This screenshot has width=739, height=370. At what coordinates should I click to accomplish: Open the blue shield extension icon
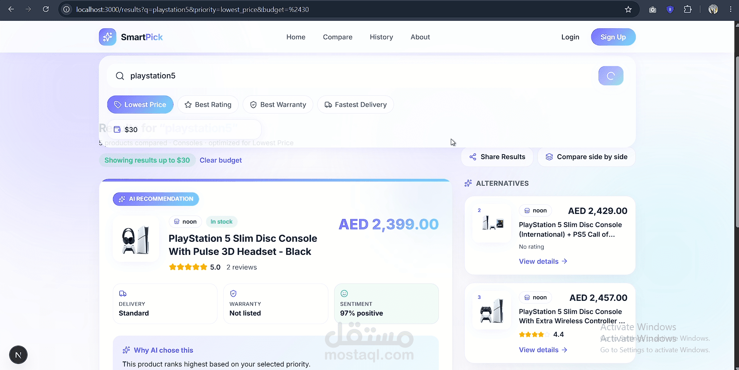click(x=670, y=10)
